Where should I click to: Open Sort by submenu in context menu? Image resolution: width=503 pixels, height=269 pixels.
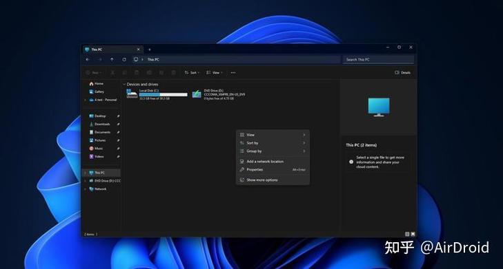point(273,143)
